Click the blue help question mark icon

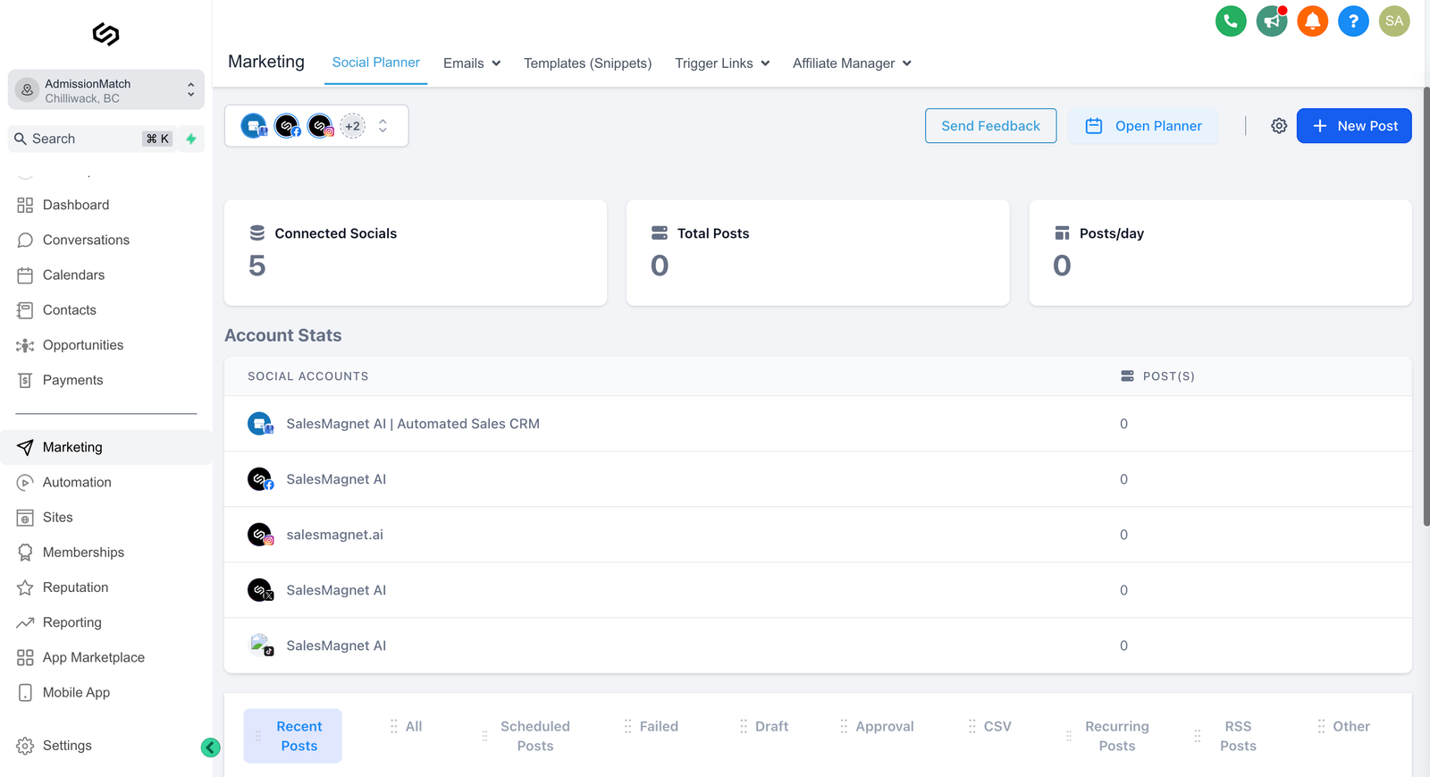click(x=1353, y=21)
